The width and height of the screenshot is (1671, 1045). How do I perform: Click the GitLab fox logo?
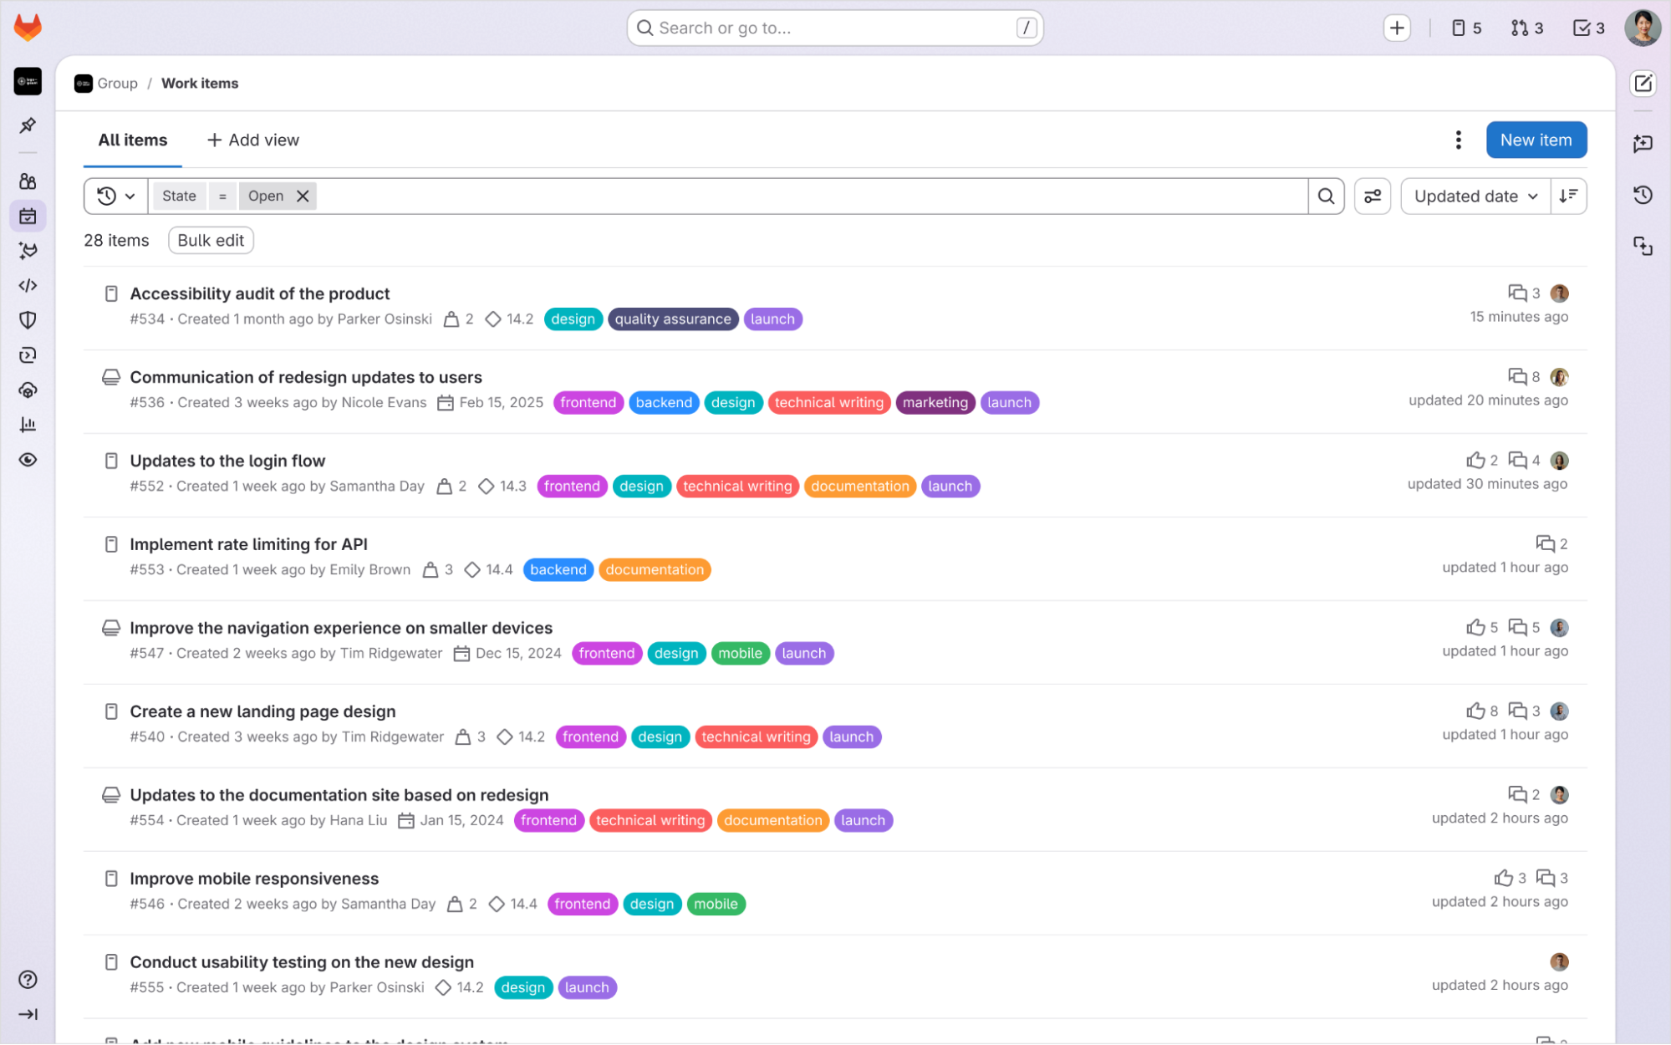(x=28, y=27)
